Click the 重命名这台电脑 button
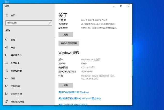Image resolution: width=164 pixels, height=110 pixels. click(69, 43)
